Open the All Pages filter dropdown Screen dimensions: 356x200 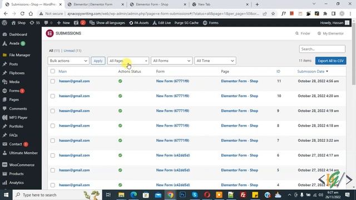[128, 61]
